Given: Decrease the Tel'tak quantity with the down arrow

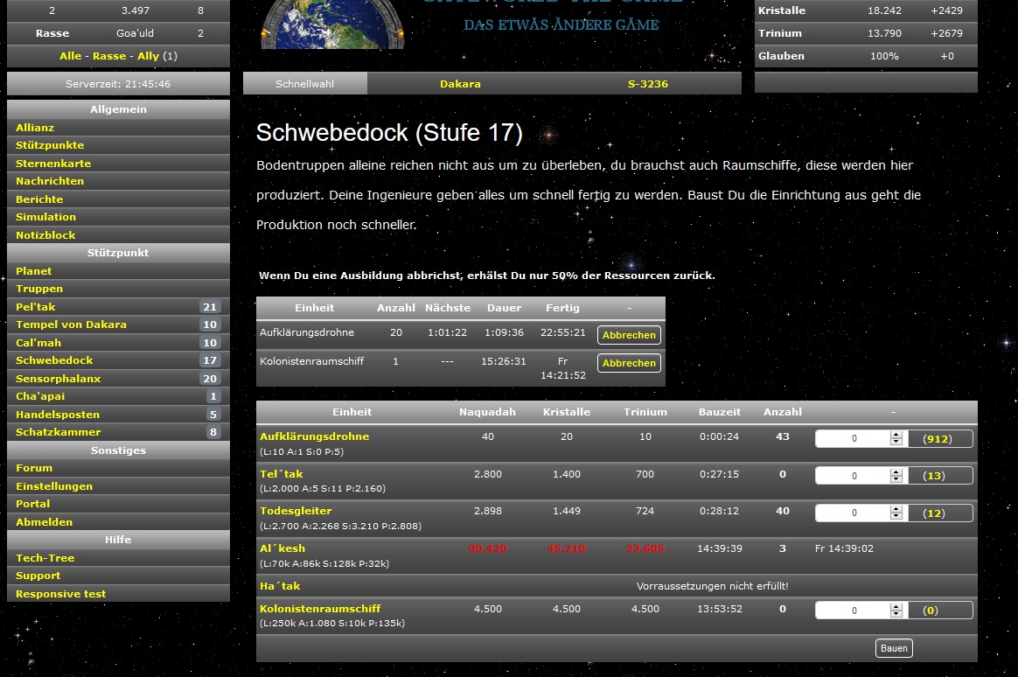Looking at the screenshot, I should coord(896,479).
